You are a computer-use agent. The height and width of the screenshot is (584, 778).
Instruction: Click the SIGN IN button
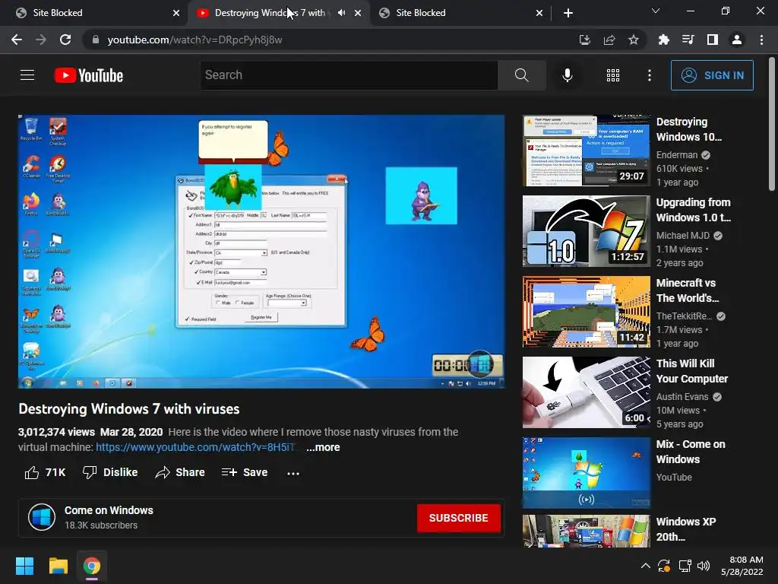pyautogui.click(x=712, y=75)
